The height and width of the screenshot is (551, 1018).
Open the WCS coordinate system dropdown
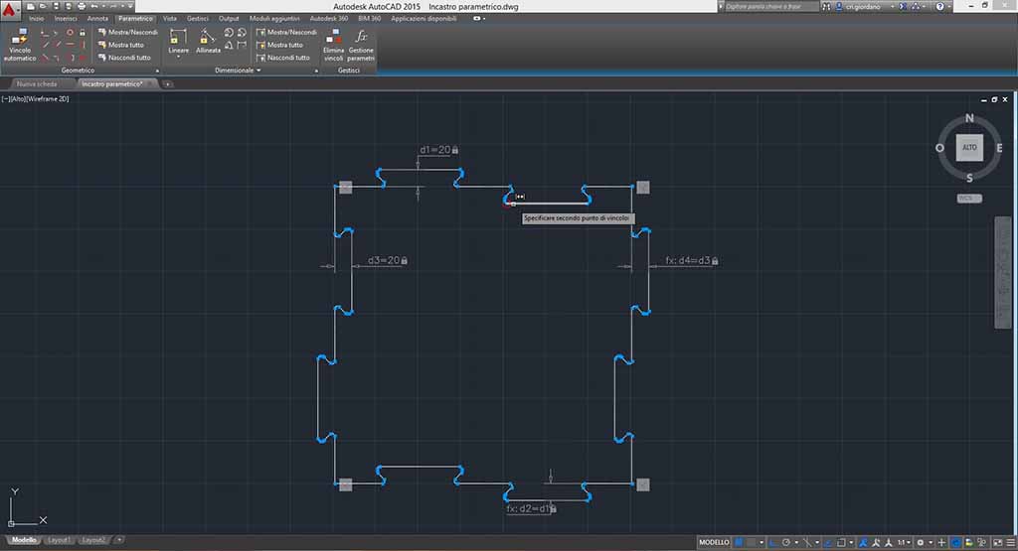point(968,199)
